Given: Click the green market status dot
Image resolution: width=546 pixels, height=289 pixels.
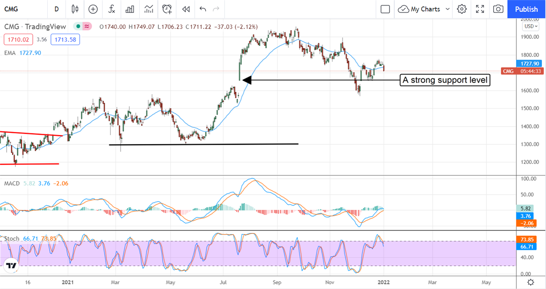Looking at the screenshot, I should click(x=78, y=26).
